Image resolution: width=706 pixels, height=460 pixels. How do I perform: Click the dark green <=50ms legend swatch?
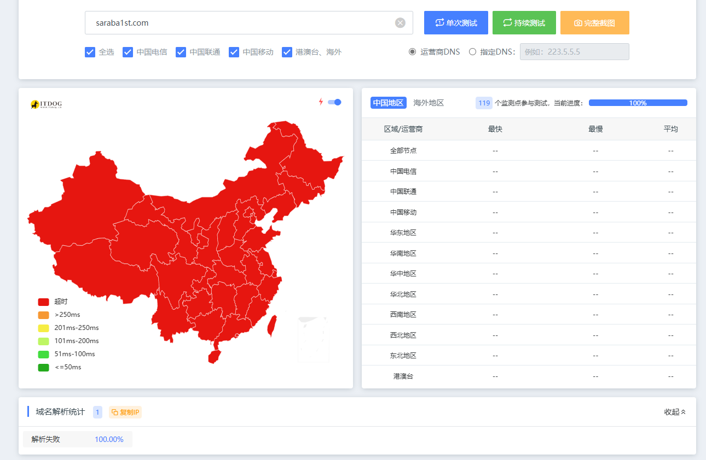(43, 367)
